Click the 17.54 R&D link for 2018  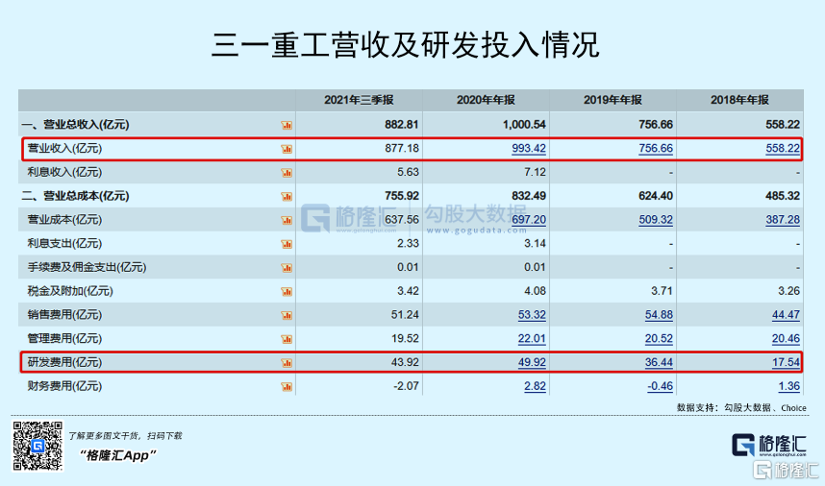[786, 362]
